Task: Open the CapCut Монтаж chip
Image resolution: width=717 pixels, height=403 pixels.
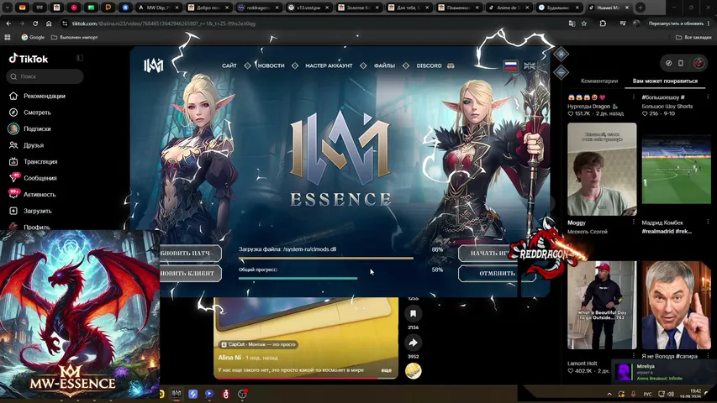Action: (x=258, y=344)
